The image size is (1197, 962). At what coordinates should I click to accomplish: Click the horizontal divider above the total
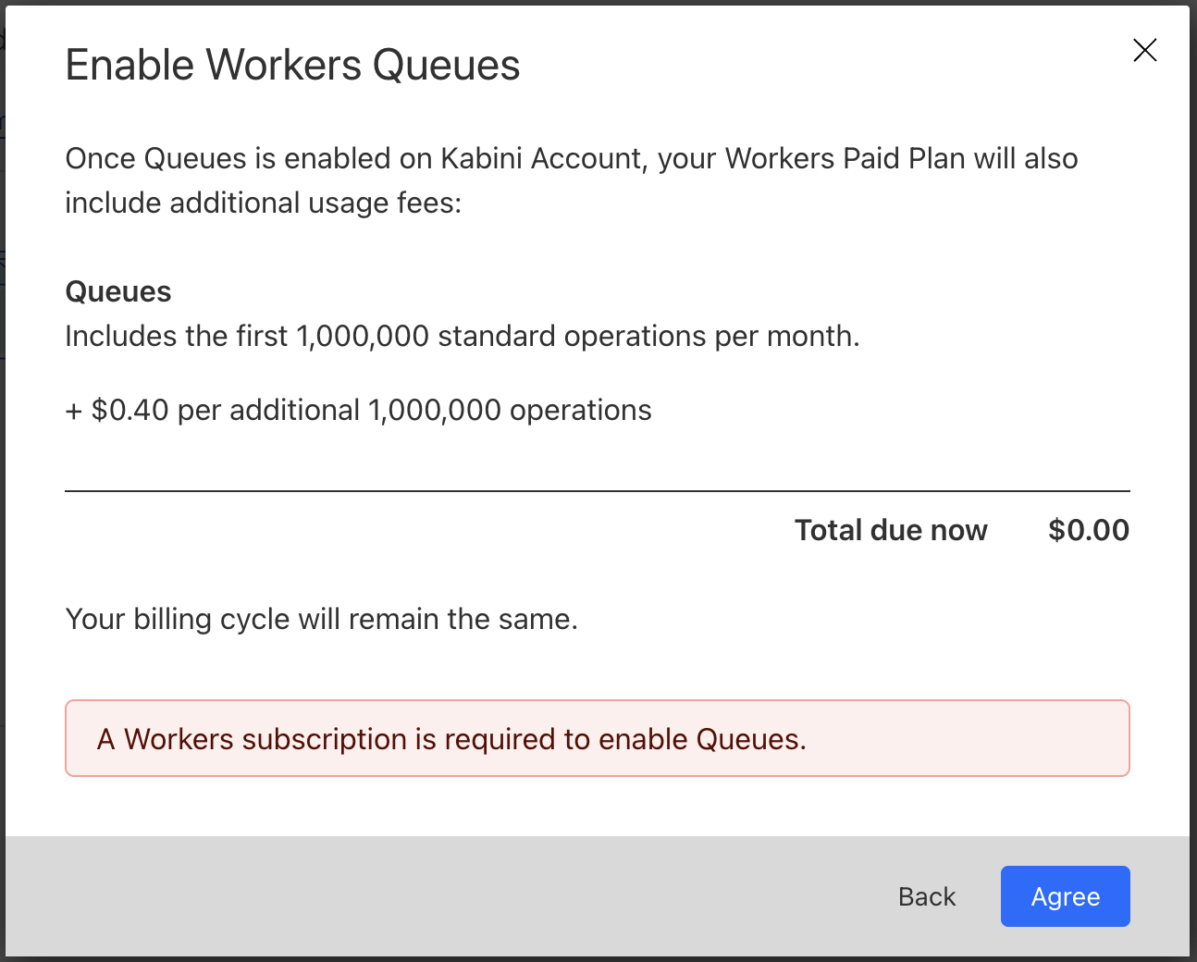pos(597,491)
